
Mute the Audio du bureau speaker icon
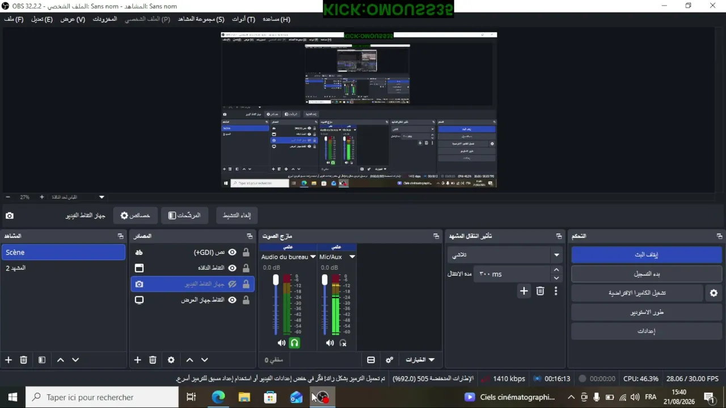click(x=281, y=343)
